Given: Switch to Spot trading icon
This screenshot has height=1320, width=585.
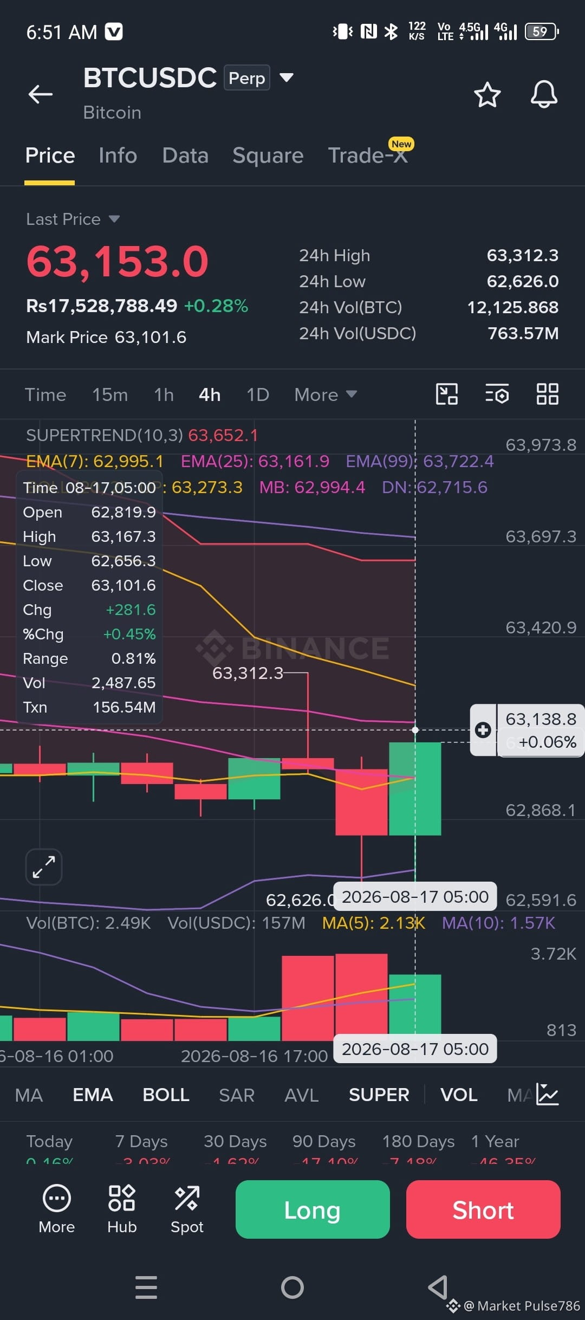Looking at the screenshot, I should [187, 1209].
